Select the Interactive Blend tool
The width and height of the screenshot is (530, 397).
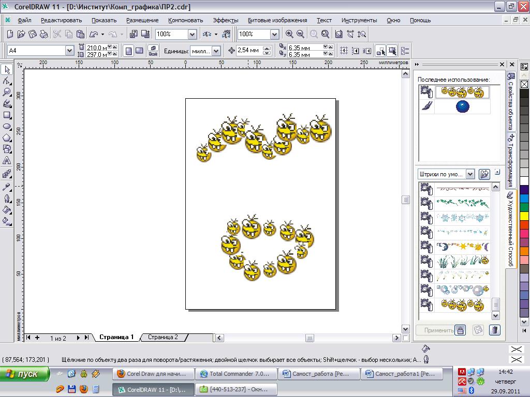tap(7, 174)
